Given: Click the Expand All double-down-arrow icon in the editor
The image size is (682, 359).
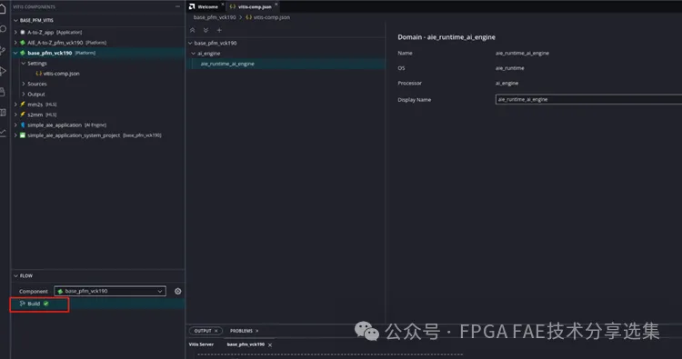Looking at the screenshot, I should pos(206,30).
